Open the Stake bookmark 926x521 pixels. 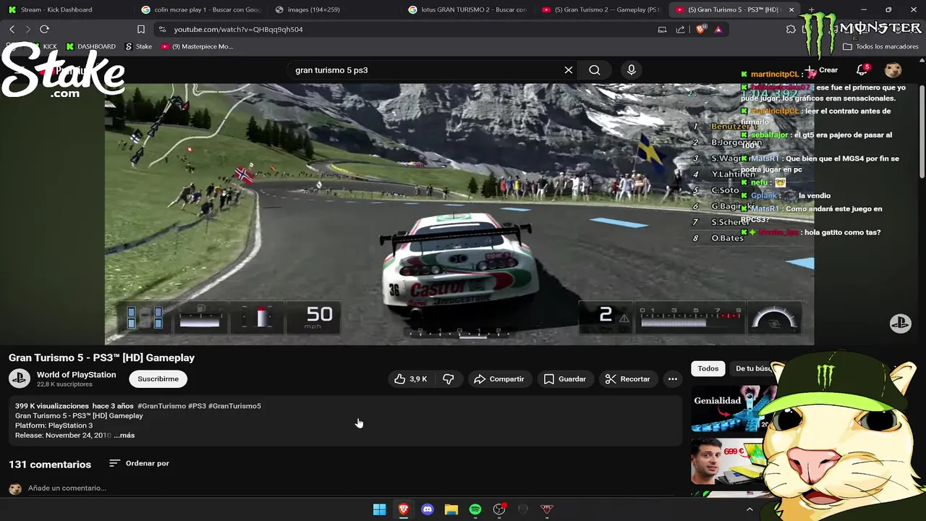[x=138, y=46]
